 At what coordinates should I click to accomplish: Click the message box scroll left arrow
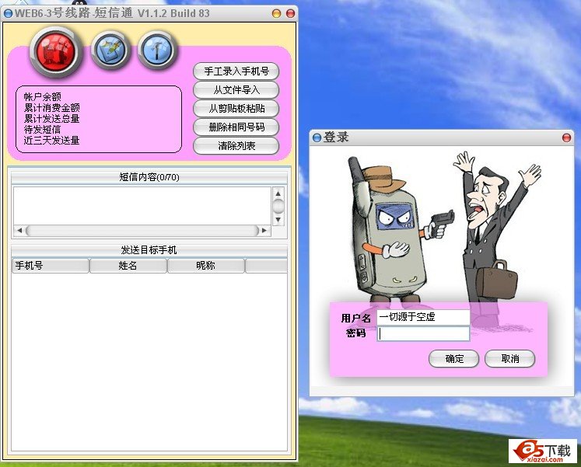coord(19,230)
